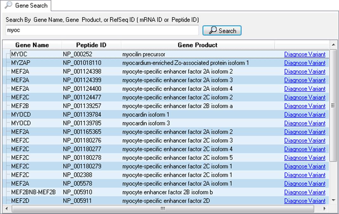
Task: Open Diagnose Variant for NP_001124477
Action: pos(305,98)
